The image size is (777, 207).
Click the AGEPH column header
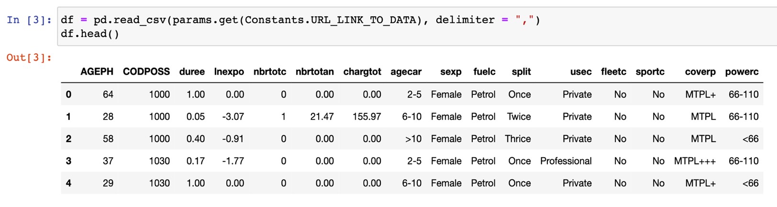tap(97, 72)
